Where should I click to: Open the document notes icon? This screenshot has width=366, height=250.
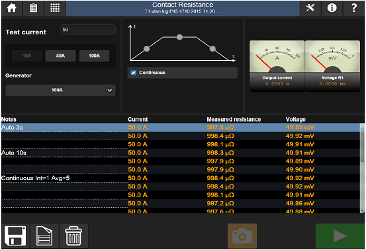[44, 235]
